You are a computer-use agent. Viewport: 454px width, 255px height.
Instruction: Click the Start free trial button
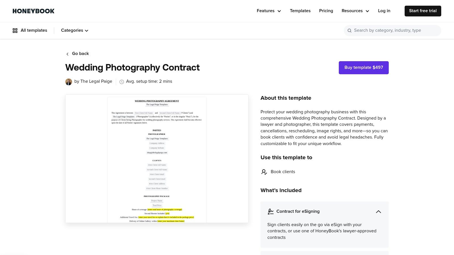click(423, 11)
